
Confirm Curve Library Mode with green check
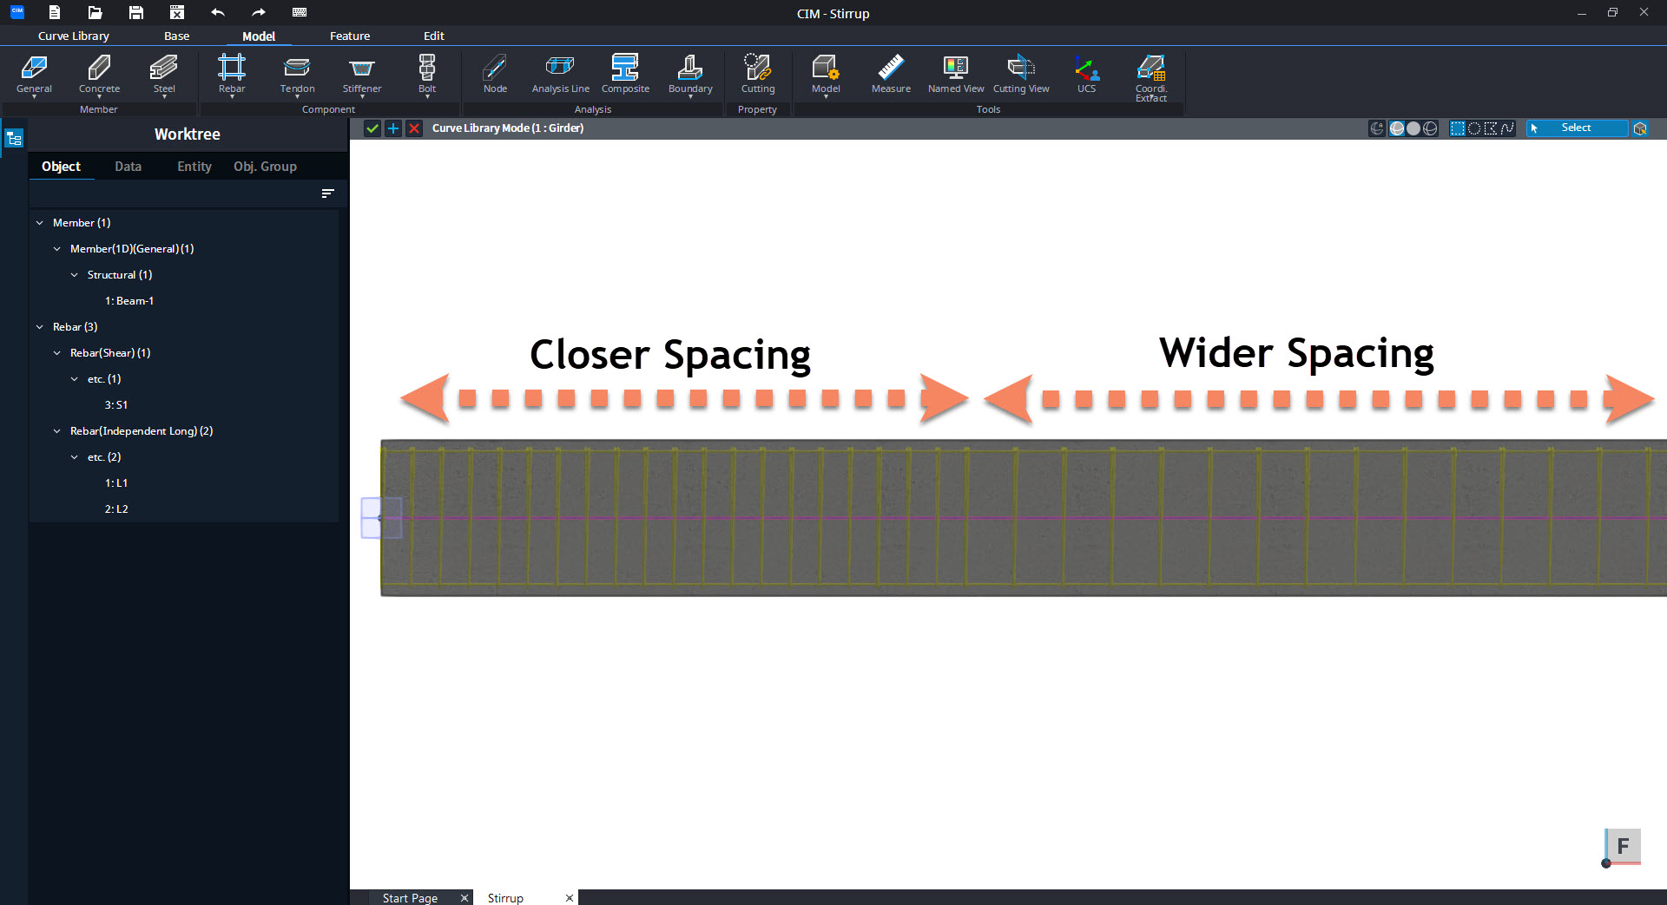click(372, 128)
